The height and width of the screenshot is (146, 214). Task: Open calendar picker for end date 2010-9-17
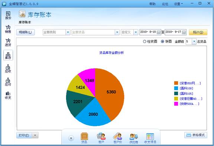click(184, 32)
